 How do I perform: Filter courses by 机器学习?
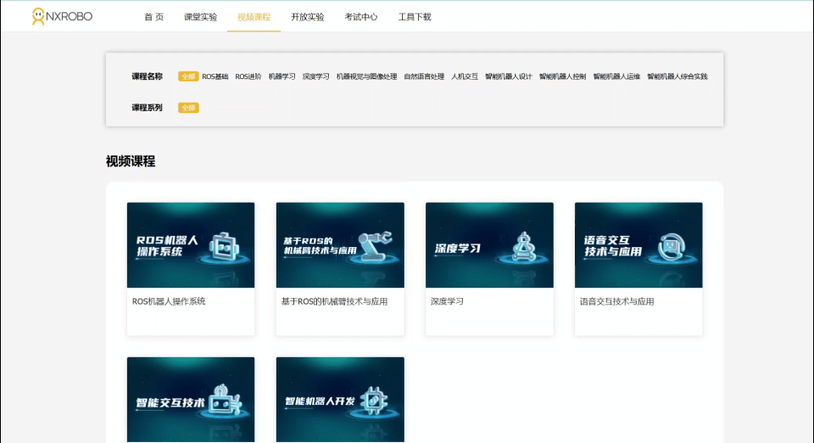tap(282, 76)
